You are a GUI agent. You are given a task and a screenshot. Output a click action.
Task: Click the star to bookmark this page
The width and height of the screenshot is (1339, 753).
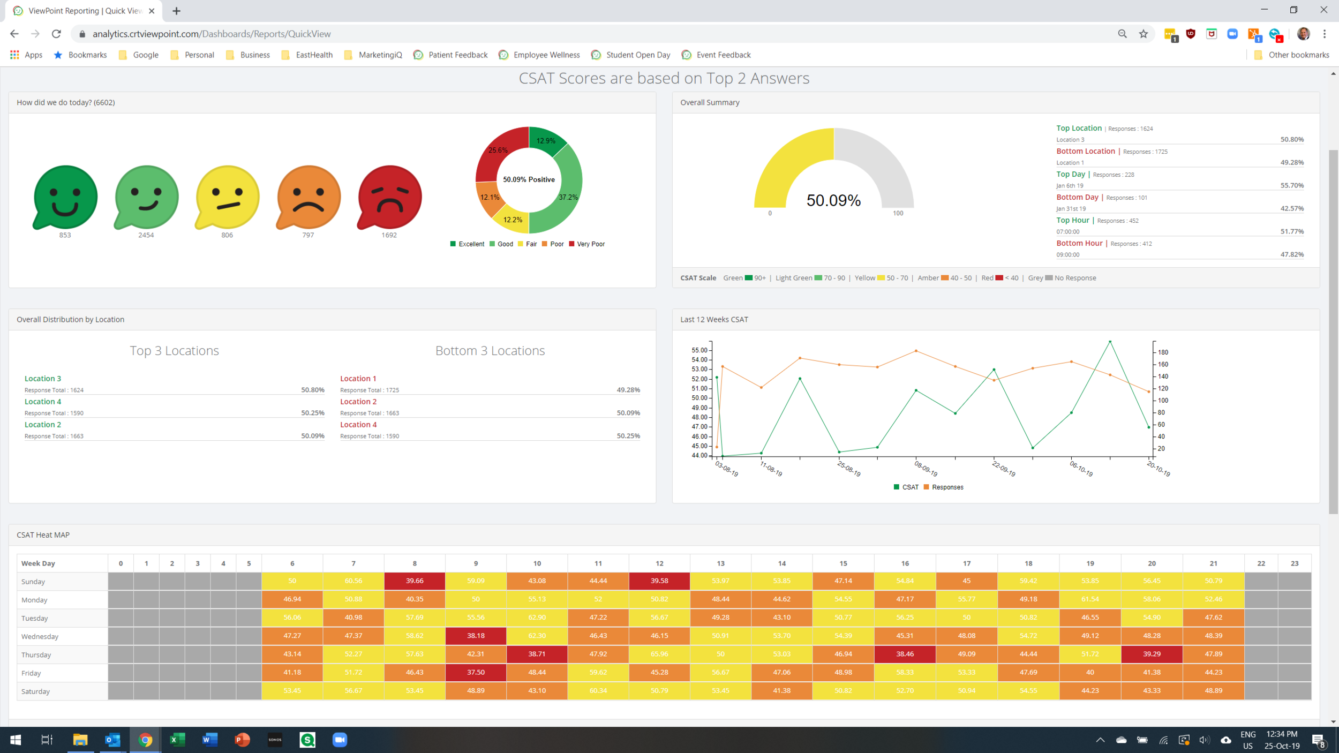pos(1144,33)
